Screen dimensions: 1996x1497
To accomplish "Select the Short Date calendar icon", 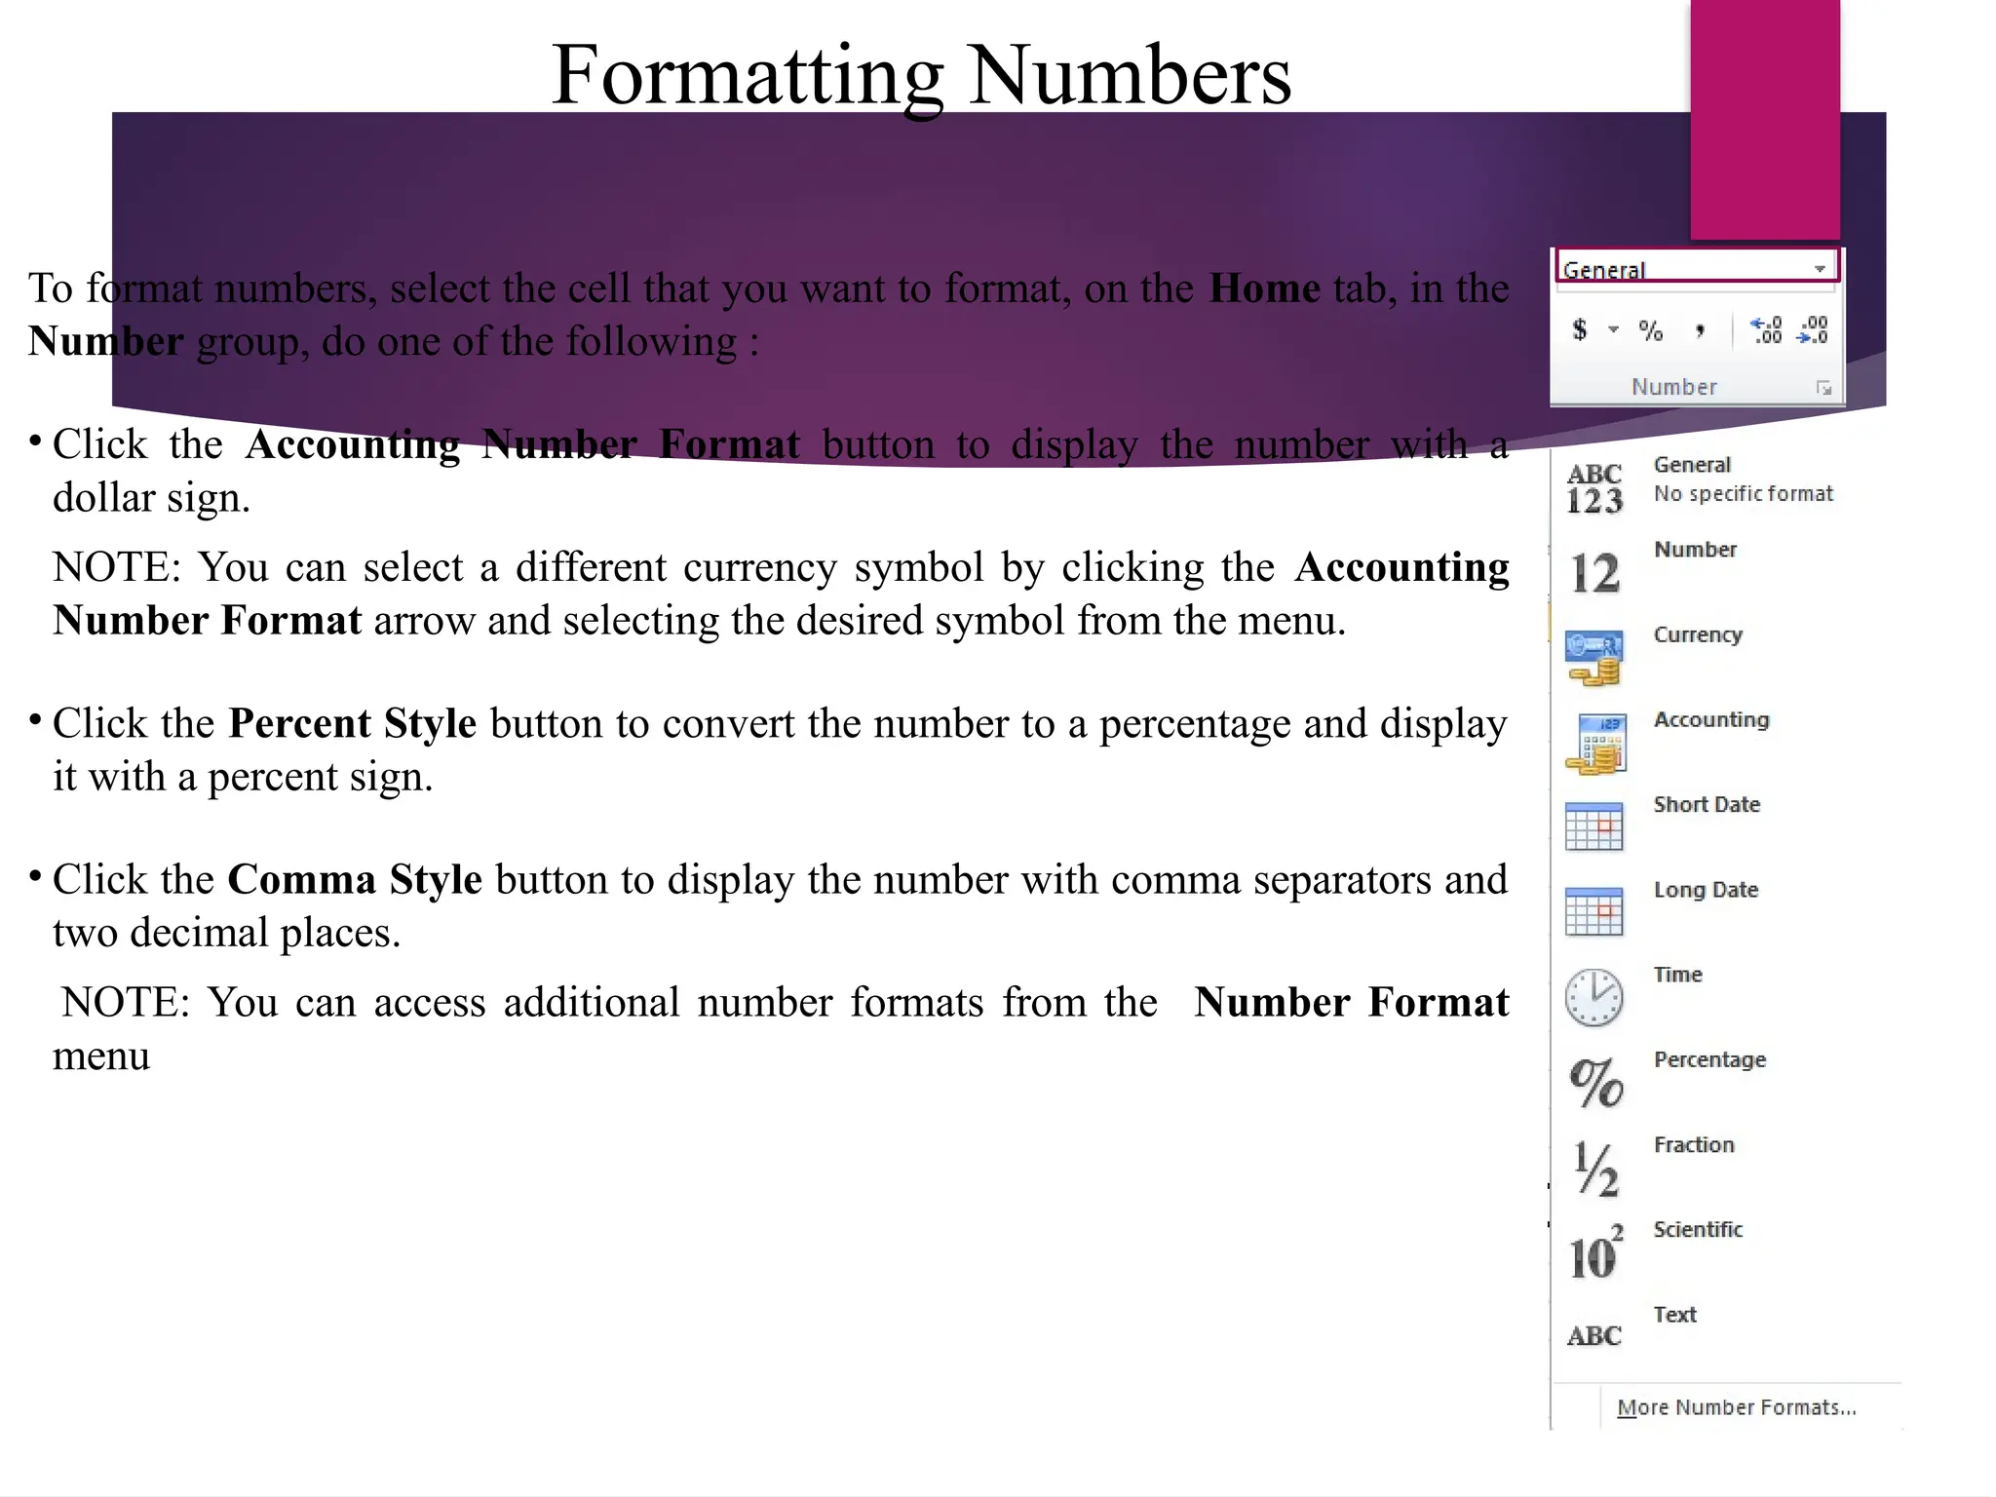I will pyautogui.click(x=1594, y=826).
